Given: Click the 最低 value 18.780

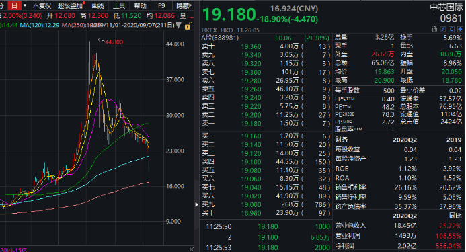Looking at the screenshot, I should tap(452, 80).
